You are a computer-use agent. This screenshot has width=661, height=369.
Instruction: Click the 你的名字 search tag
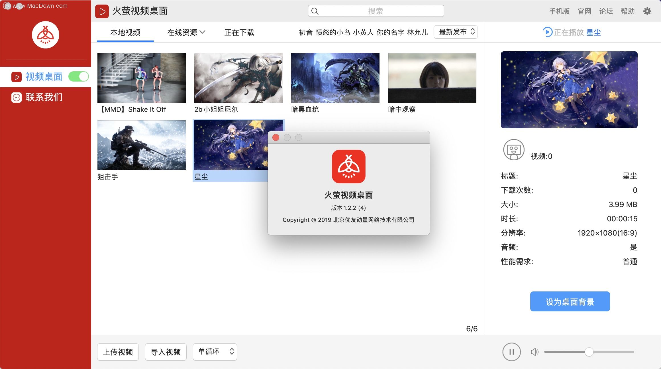390,32
